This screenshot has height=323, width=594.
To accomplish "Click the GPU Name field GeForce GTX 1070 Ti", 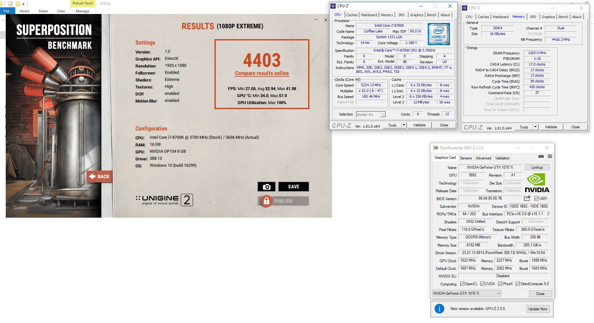I will pyautogui.click(x=490, y=167).
